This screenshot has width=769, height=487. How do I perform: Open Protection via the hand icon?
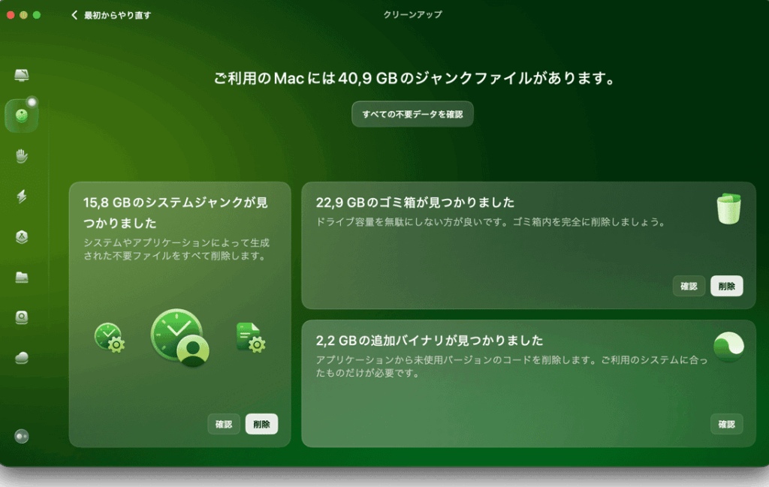pos(22,156)
